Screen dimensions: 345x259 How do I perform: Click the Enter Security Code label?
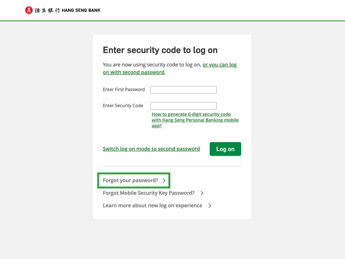click(123, 105)
